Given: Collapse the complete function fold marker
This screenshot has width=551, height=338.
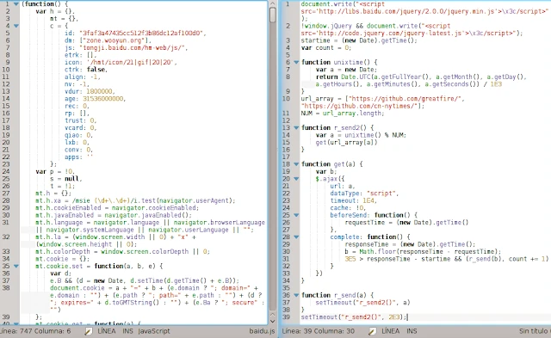Looking at the screenshot, I should click(x=296, y=237).
